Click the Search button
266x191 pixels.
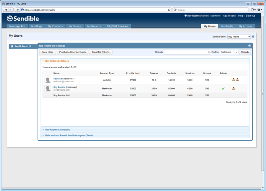[245, 52]
